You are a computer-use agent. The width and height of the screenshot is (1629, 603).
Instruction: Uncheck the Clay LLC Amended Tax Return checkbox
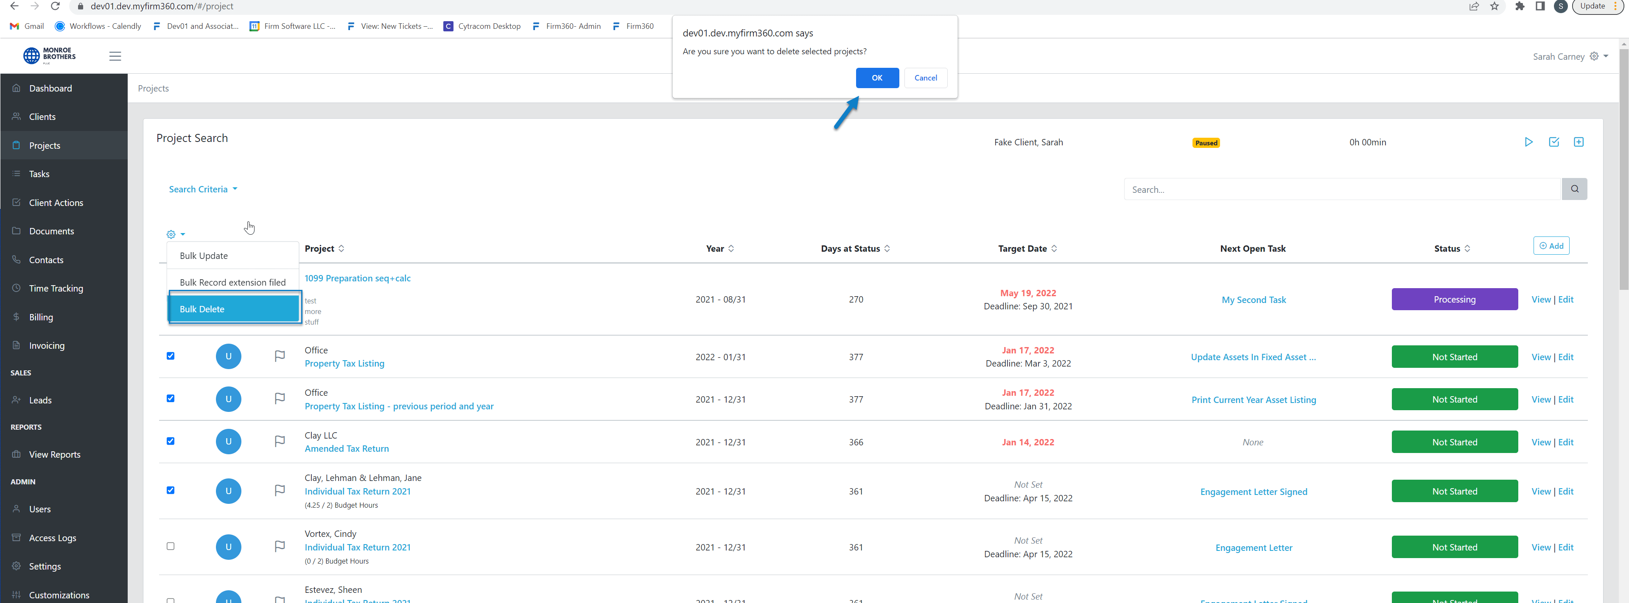click(170, 442)
